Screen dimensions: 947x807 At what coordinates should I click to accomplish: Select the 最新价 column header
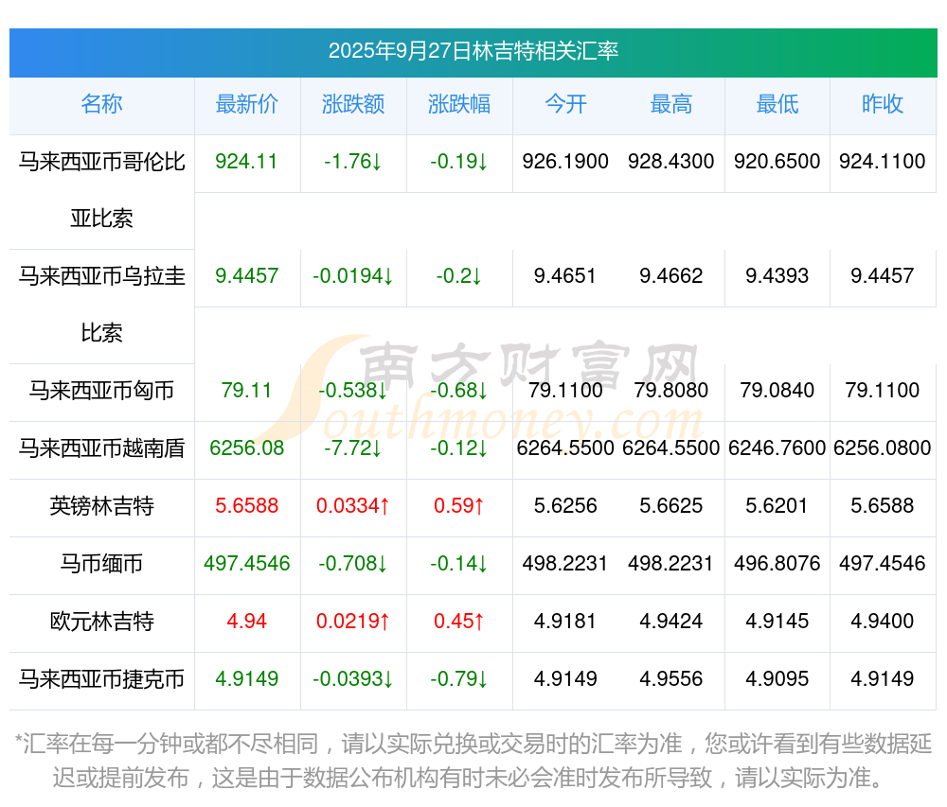(247, 104)
